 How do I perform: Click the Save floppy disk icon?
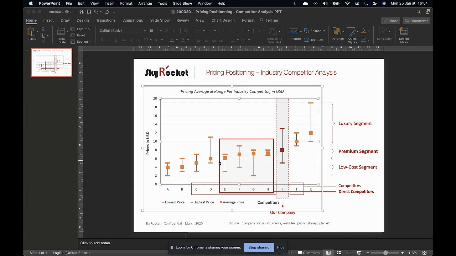coord(89,12)
